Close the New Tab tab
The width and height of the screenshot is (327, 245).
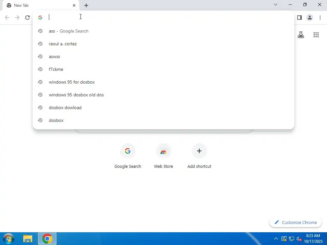tap(74, 5)
